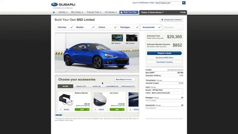The image size is (238, 134).
Task: Open See Special BRZ Offers
Action: click(164, 58)
